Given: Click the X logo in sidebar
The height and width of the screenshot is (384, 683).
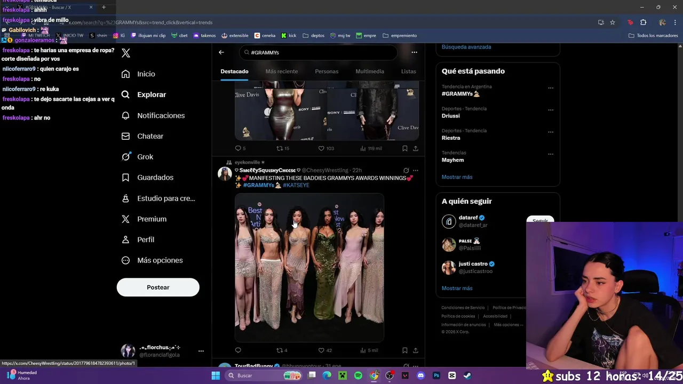Looking at the screenshot, I should (126, 53).
